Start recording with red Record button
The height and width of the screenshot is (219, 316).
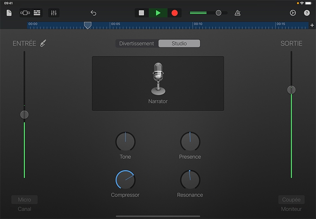pos(175,13)
